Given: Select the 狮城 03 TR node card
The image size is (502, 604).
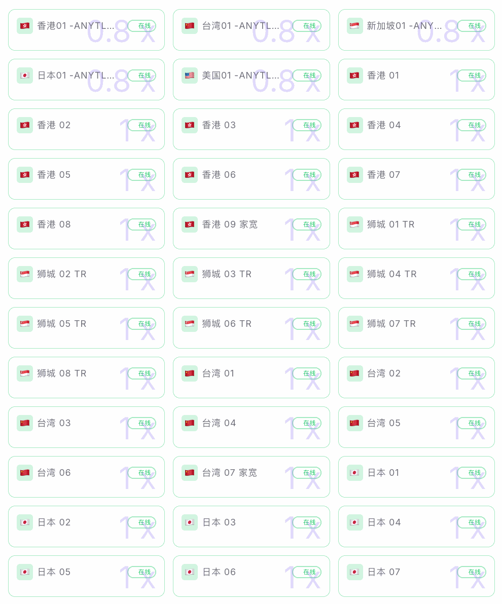Looking at the screenshot, I should coord(252,278).
